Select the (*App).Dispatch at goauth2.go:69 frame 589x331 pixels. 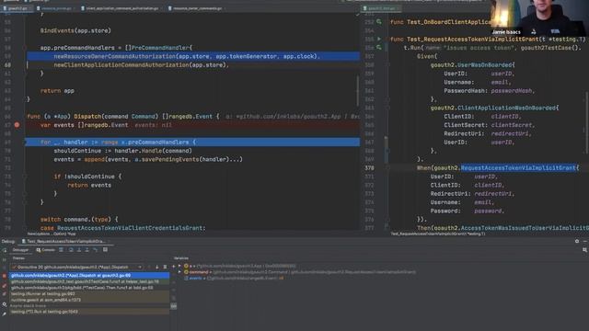point(89,276)
